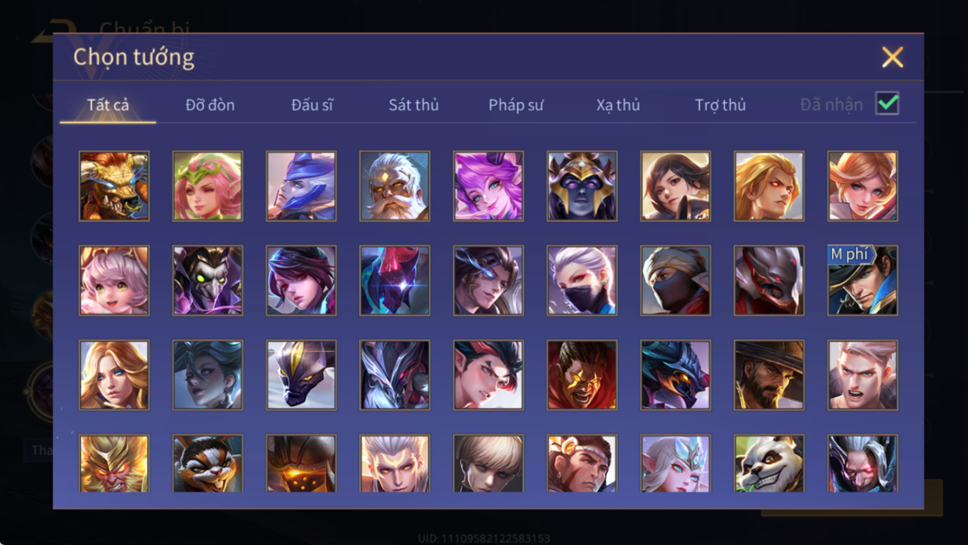Pick the masked ninja with headband
Screen dimensions: 968x545
[675, 281]
